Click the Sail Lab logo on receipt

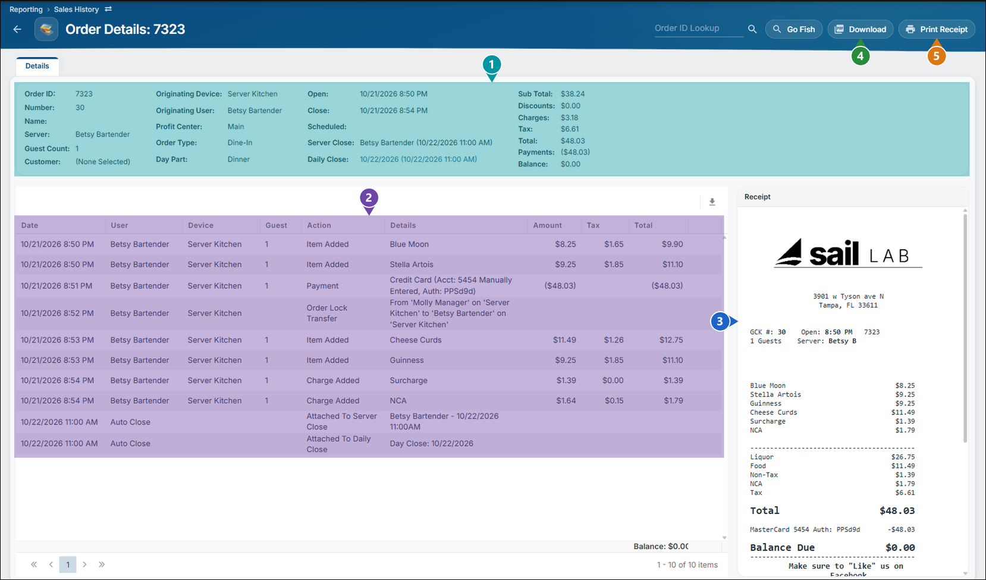847,253
